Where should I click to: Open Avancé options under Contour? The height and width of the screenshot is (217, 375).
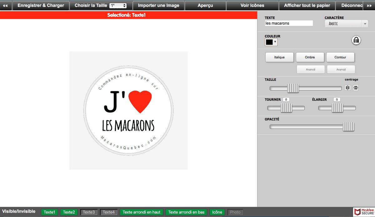(x=341, y=69)
